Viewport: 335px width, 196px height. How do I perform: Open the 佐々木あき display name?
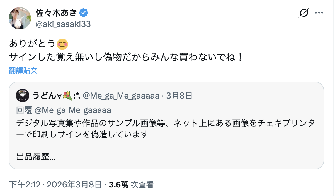[56, 12]
